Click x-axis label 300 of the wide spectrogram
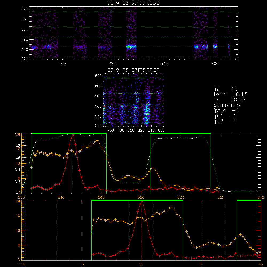The height and width of the screenshot is (267, 267). [164, 64]
